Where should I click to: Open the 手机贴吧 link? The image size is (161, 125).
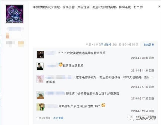point(106,45)
